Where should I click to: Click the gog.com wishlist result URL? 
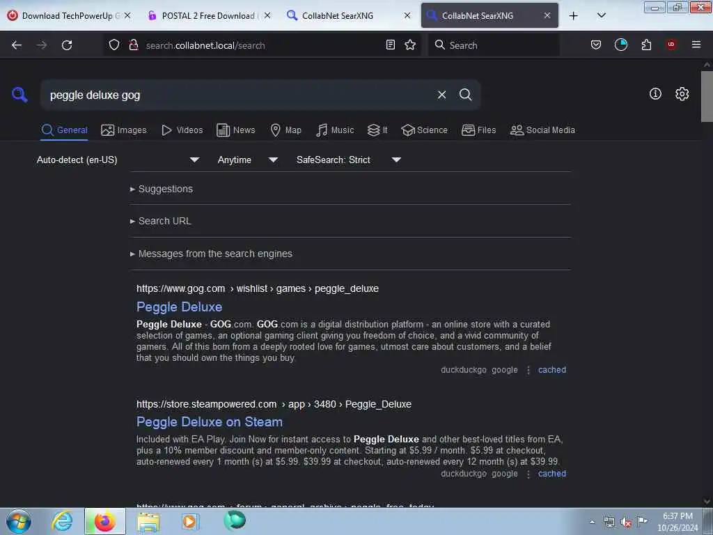click(x=258, y=289)
